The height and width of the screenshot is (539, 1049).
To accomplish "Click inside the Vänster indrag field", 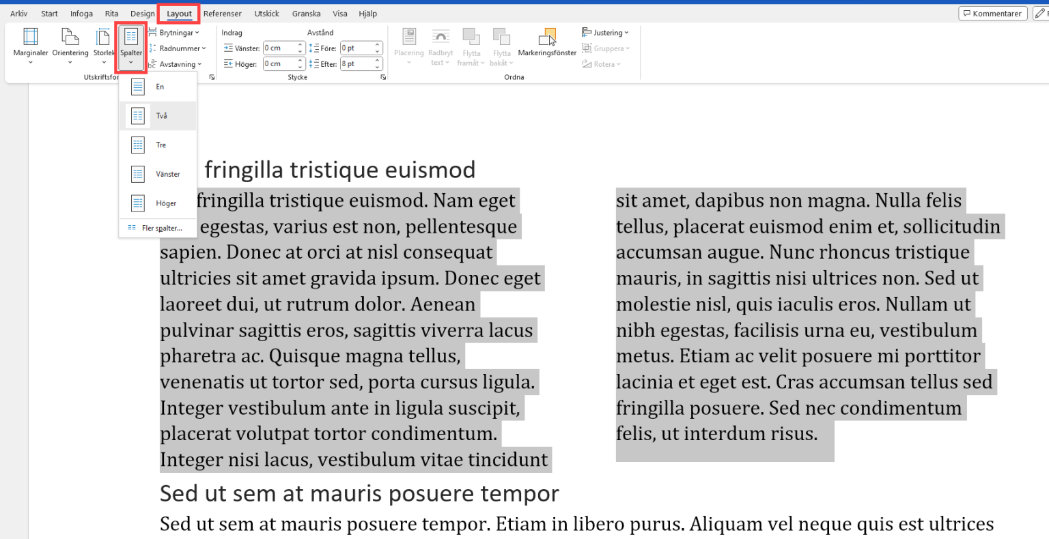I will 280,48.
